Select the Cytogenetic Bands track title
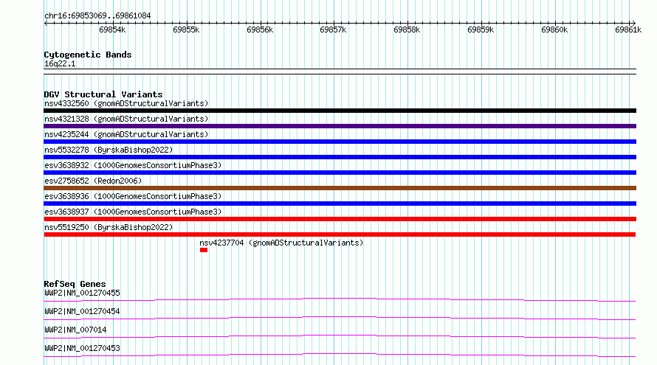 88,55
